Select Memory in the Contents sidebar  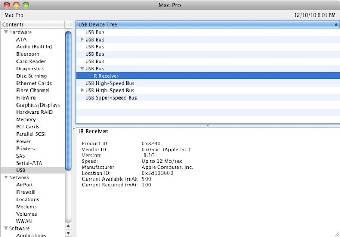(26, 120)
